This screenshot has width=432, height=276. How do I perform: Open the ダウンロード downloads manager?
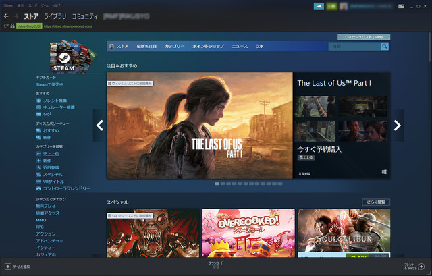pyautogui.click(x=216, y=265)
